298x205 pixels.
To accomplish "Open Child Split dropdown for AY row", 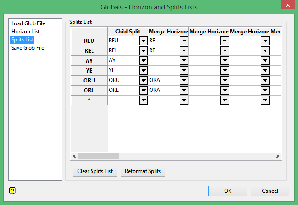I will pos(143,61).
